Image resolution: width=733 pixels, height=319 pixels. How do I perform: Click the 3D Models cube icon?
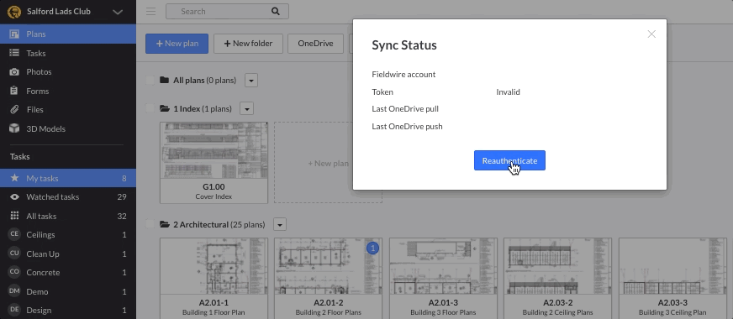(x=14, y=128)
